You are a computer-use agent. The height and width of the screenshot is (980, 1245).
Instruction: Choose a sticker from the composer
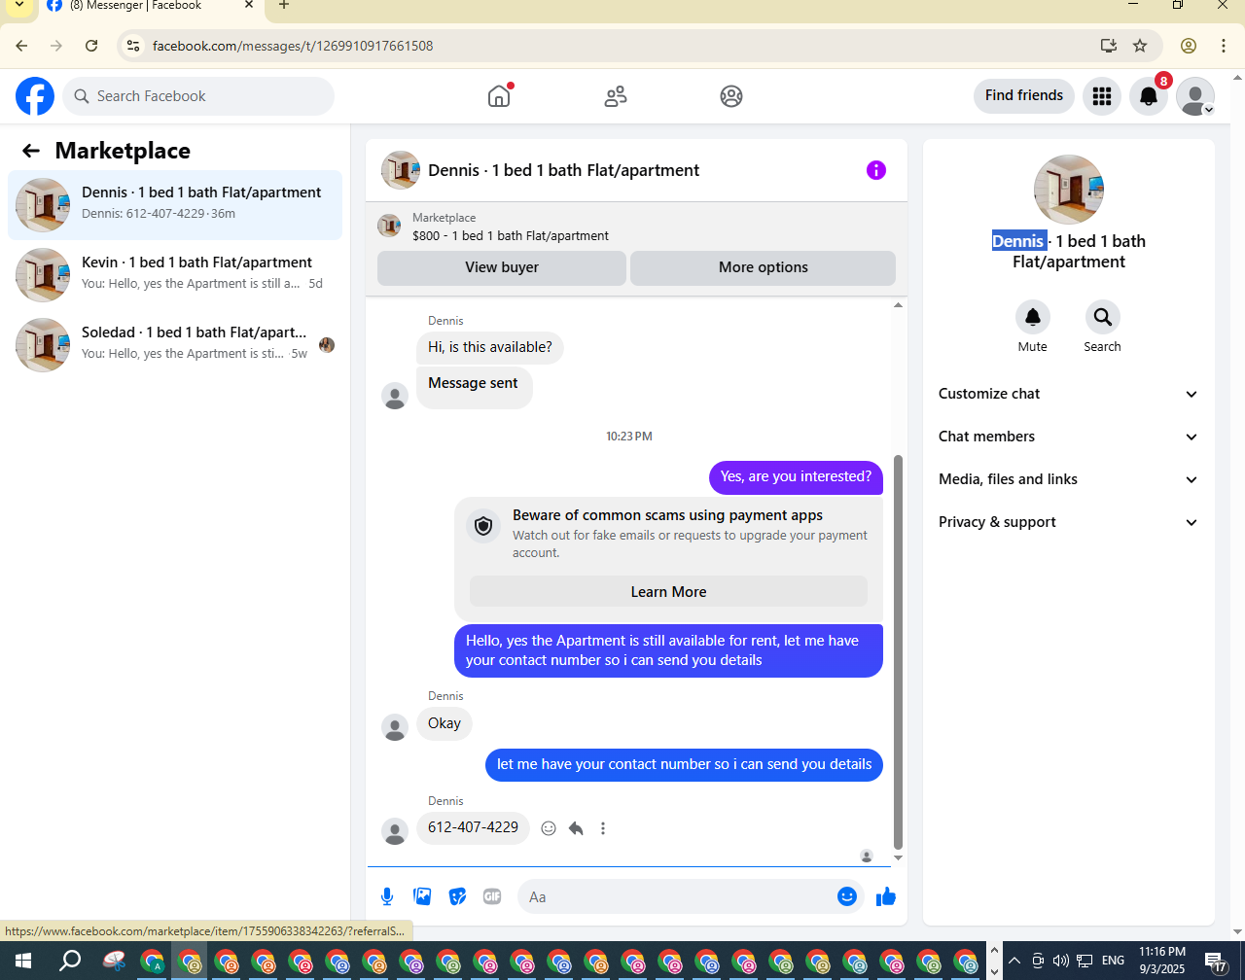457,896
